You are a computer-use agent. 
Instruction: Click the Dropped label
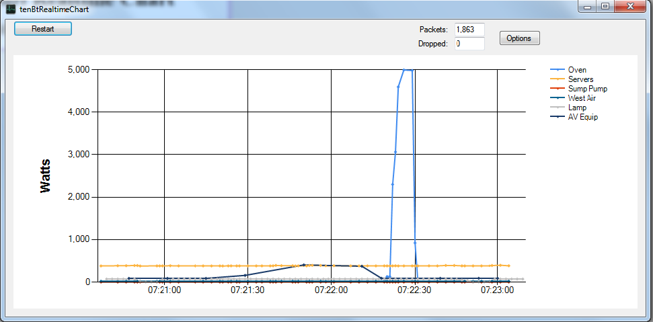pos(433,43)
